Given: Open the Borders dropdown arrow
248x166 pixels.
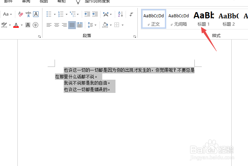Looking at the screenshot, I should (122, 25).
